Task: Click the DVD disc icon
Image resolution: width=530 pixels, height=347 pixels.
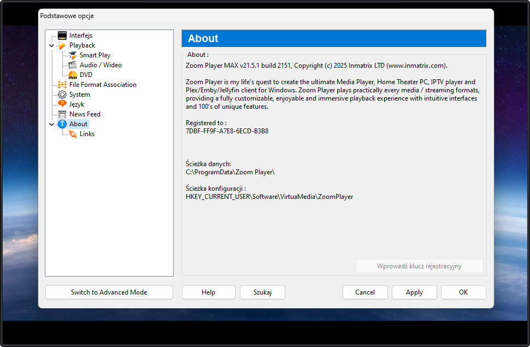Action: pos(73,75)
